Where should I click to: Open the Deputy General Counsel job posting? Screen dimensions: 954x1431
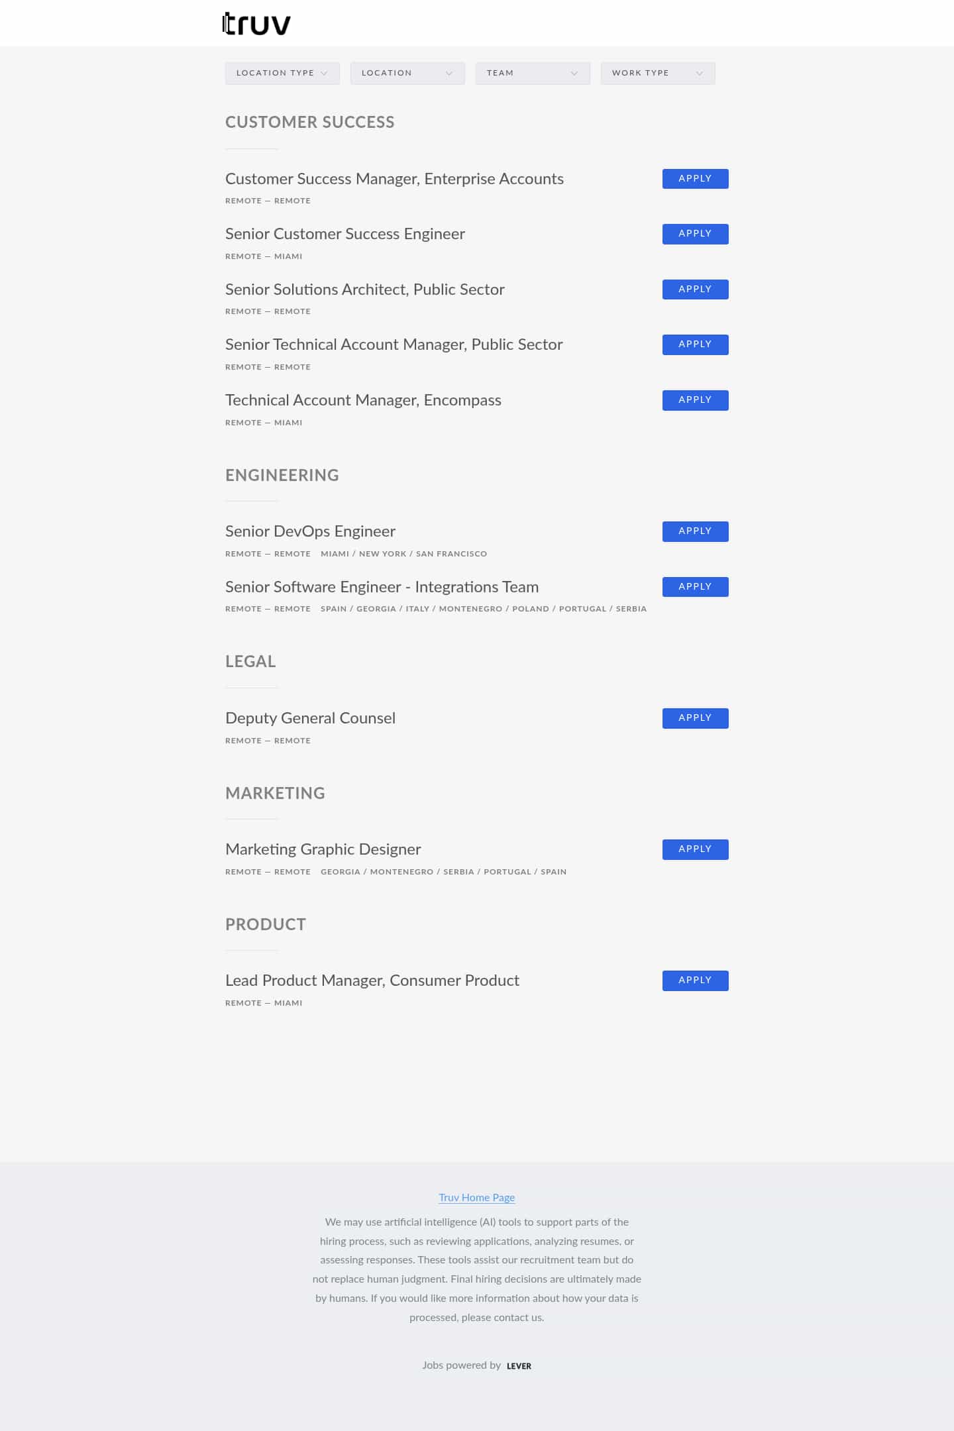coord(310,717)
